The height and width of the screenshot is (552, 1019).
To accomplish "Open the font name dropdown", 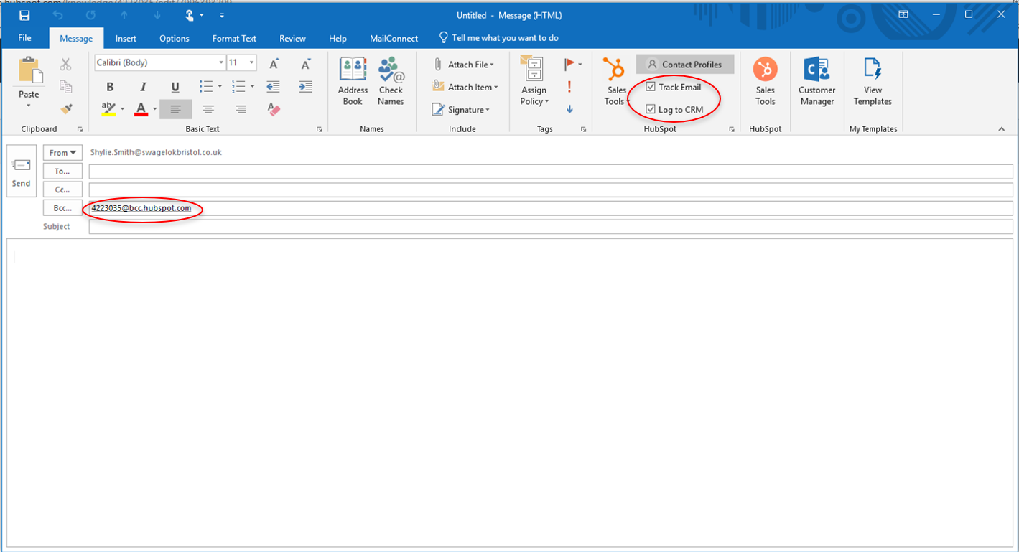I will pyautogui.click(x=221, y=63).
